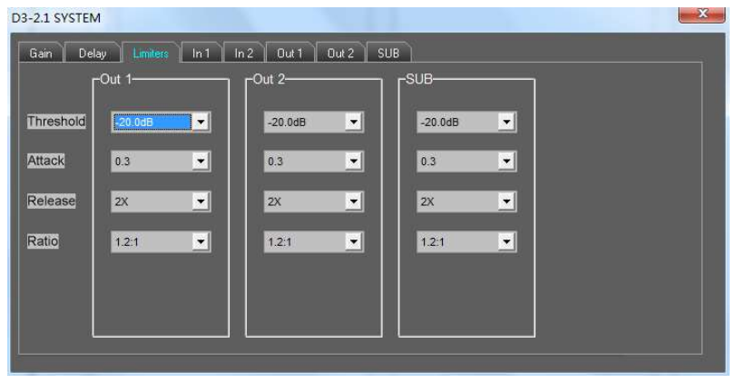
Task: Expand Out 2 Release dropdown
Action: [355, 202]
